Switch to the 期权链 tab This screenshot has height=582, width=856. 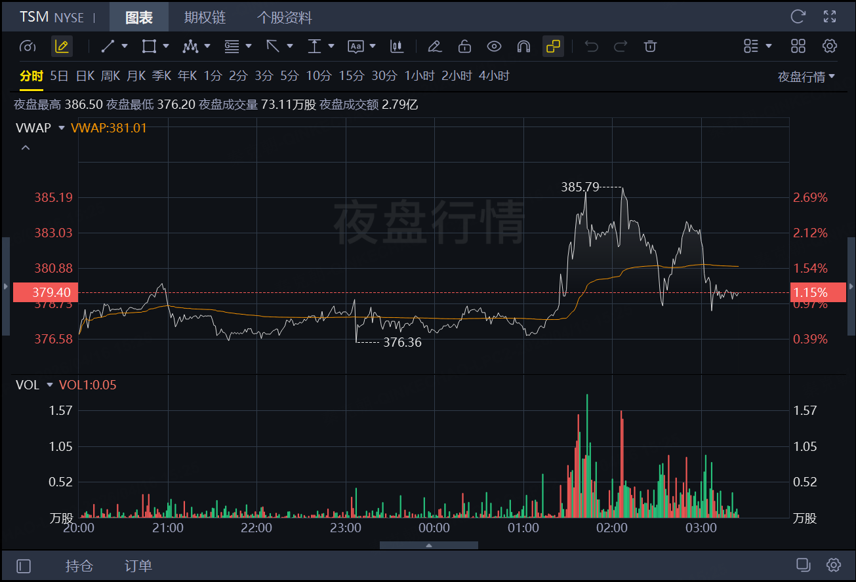coord(205,18)
